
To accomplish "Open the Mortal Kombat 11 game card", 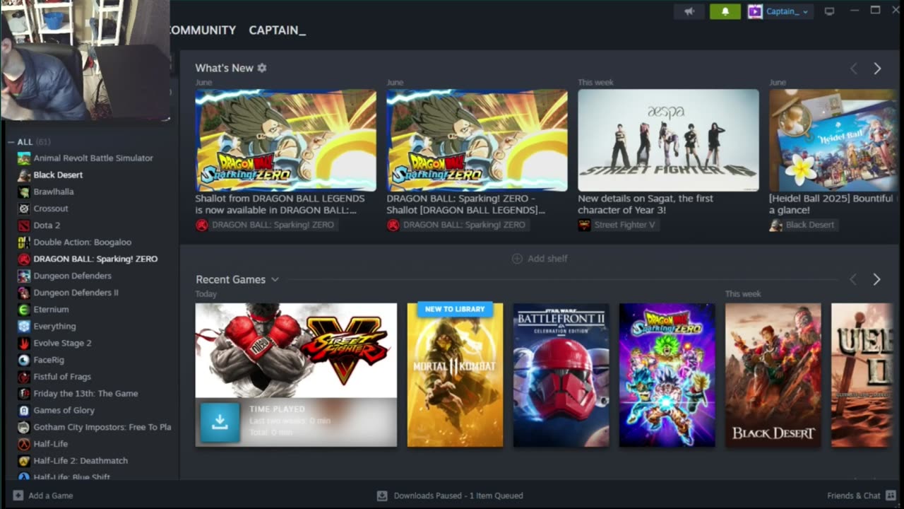I will coord(455,375).
